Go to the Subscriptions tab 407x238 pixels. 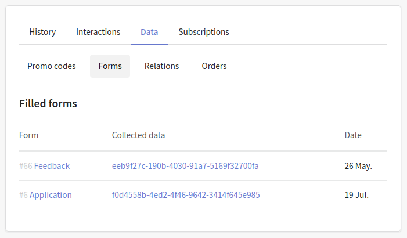(x=204, y=32)
